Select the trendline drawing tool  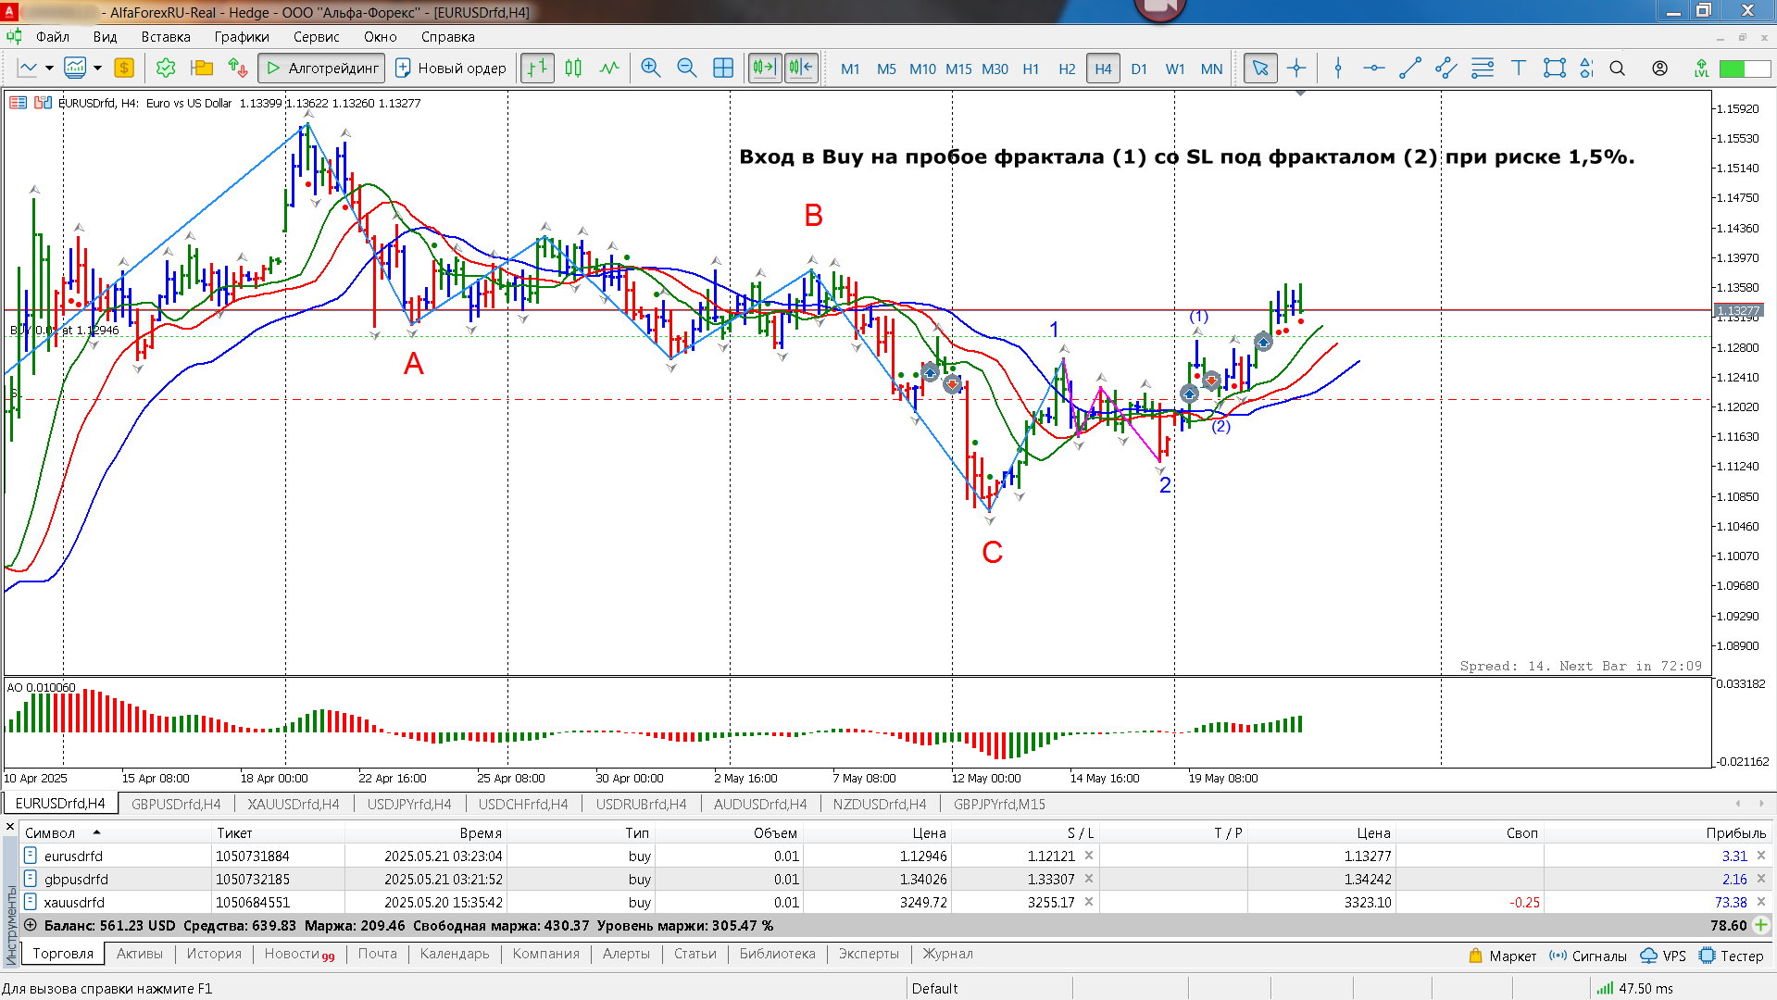coord(1409,69)
